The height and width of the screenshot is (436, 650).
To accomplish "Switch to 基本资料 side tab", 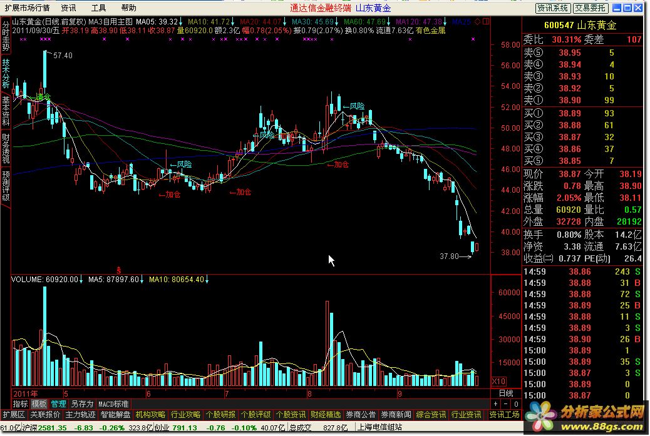I will tap(6, 111).
